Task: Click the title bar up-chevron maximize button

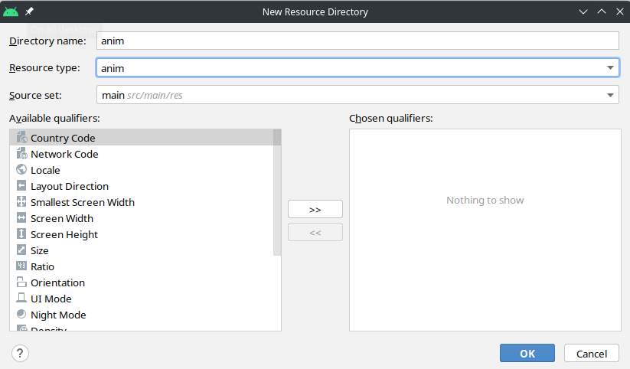Action: [602, 11]
